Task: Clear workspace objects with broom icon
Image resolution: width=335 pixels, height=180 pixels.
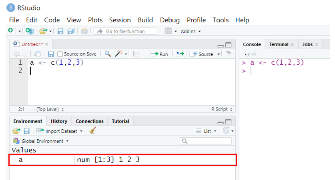Action: click(92, 131)
